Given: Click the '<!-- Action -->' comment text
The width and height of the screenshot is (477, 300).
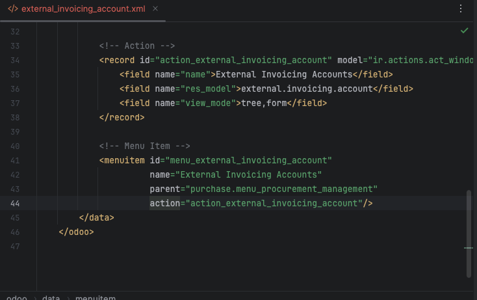Looking at the screenshot, I should 137,46.
